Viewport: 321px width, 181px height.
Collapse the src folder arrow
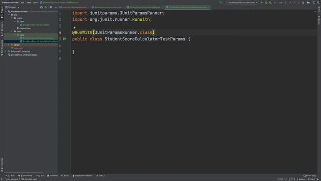coord(9,15)
